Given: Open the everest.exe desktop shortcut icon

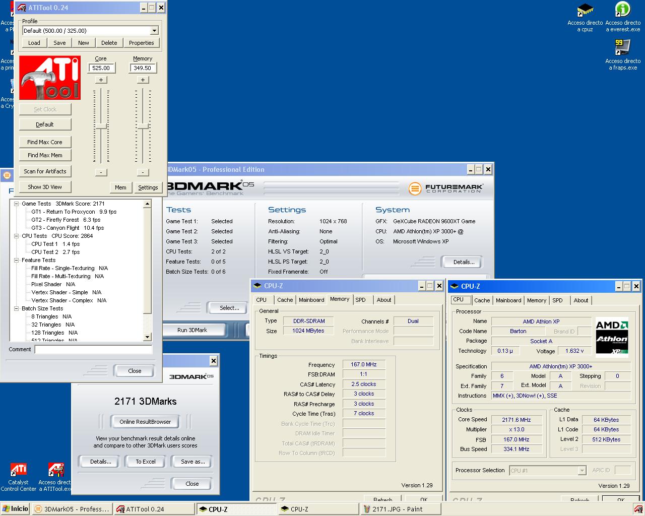Looking at the screenshot, I should tap(623, 10).
